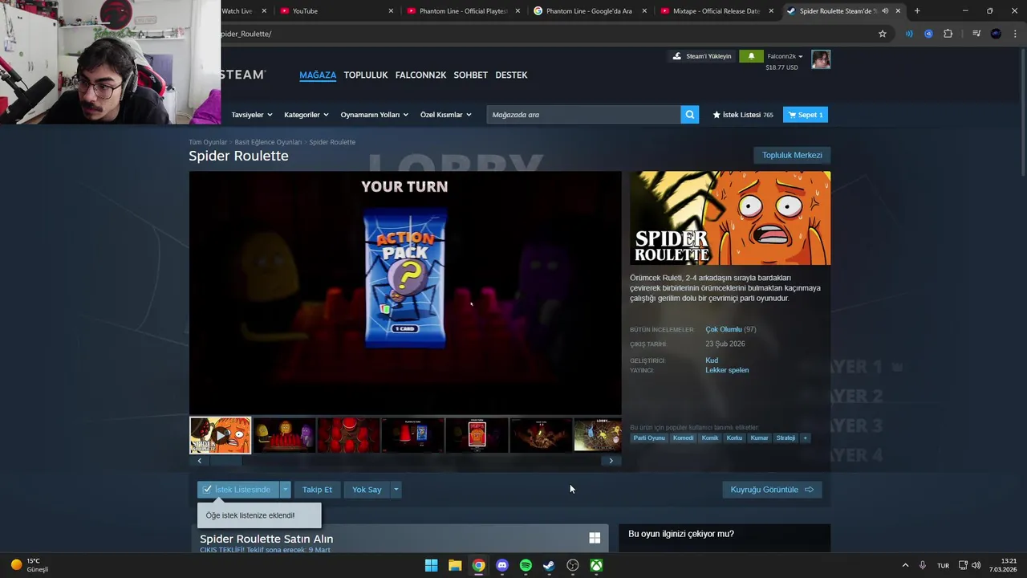Screen dimensions: 1027x578
Task: Open the Steam user avatar picture
Action: (821, 59)
